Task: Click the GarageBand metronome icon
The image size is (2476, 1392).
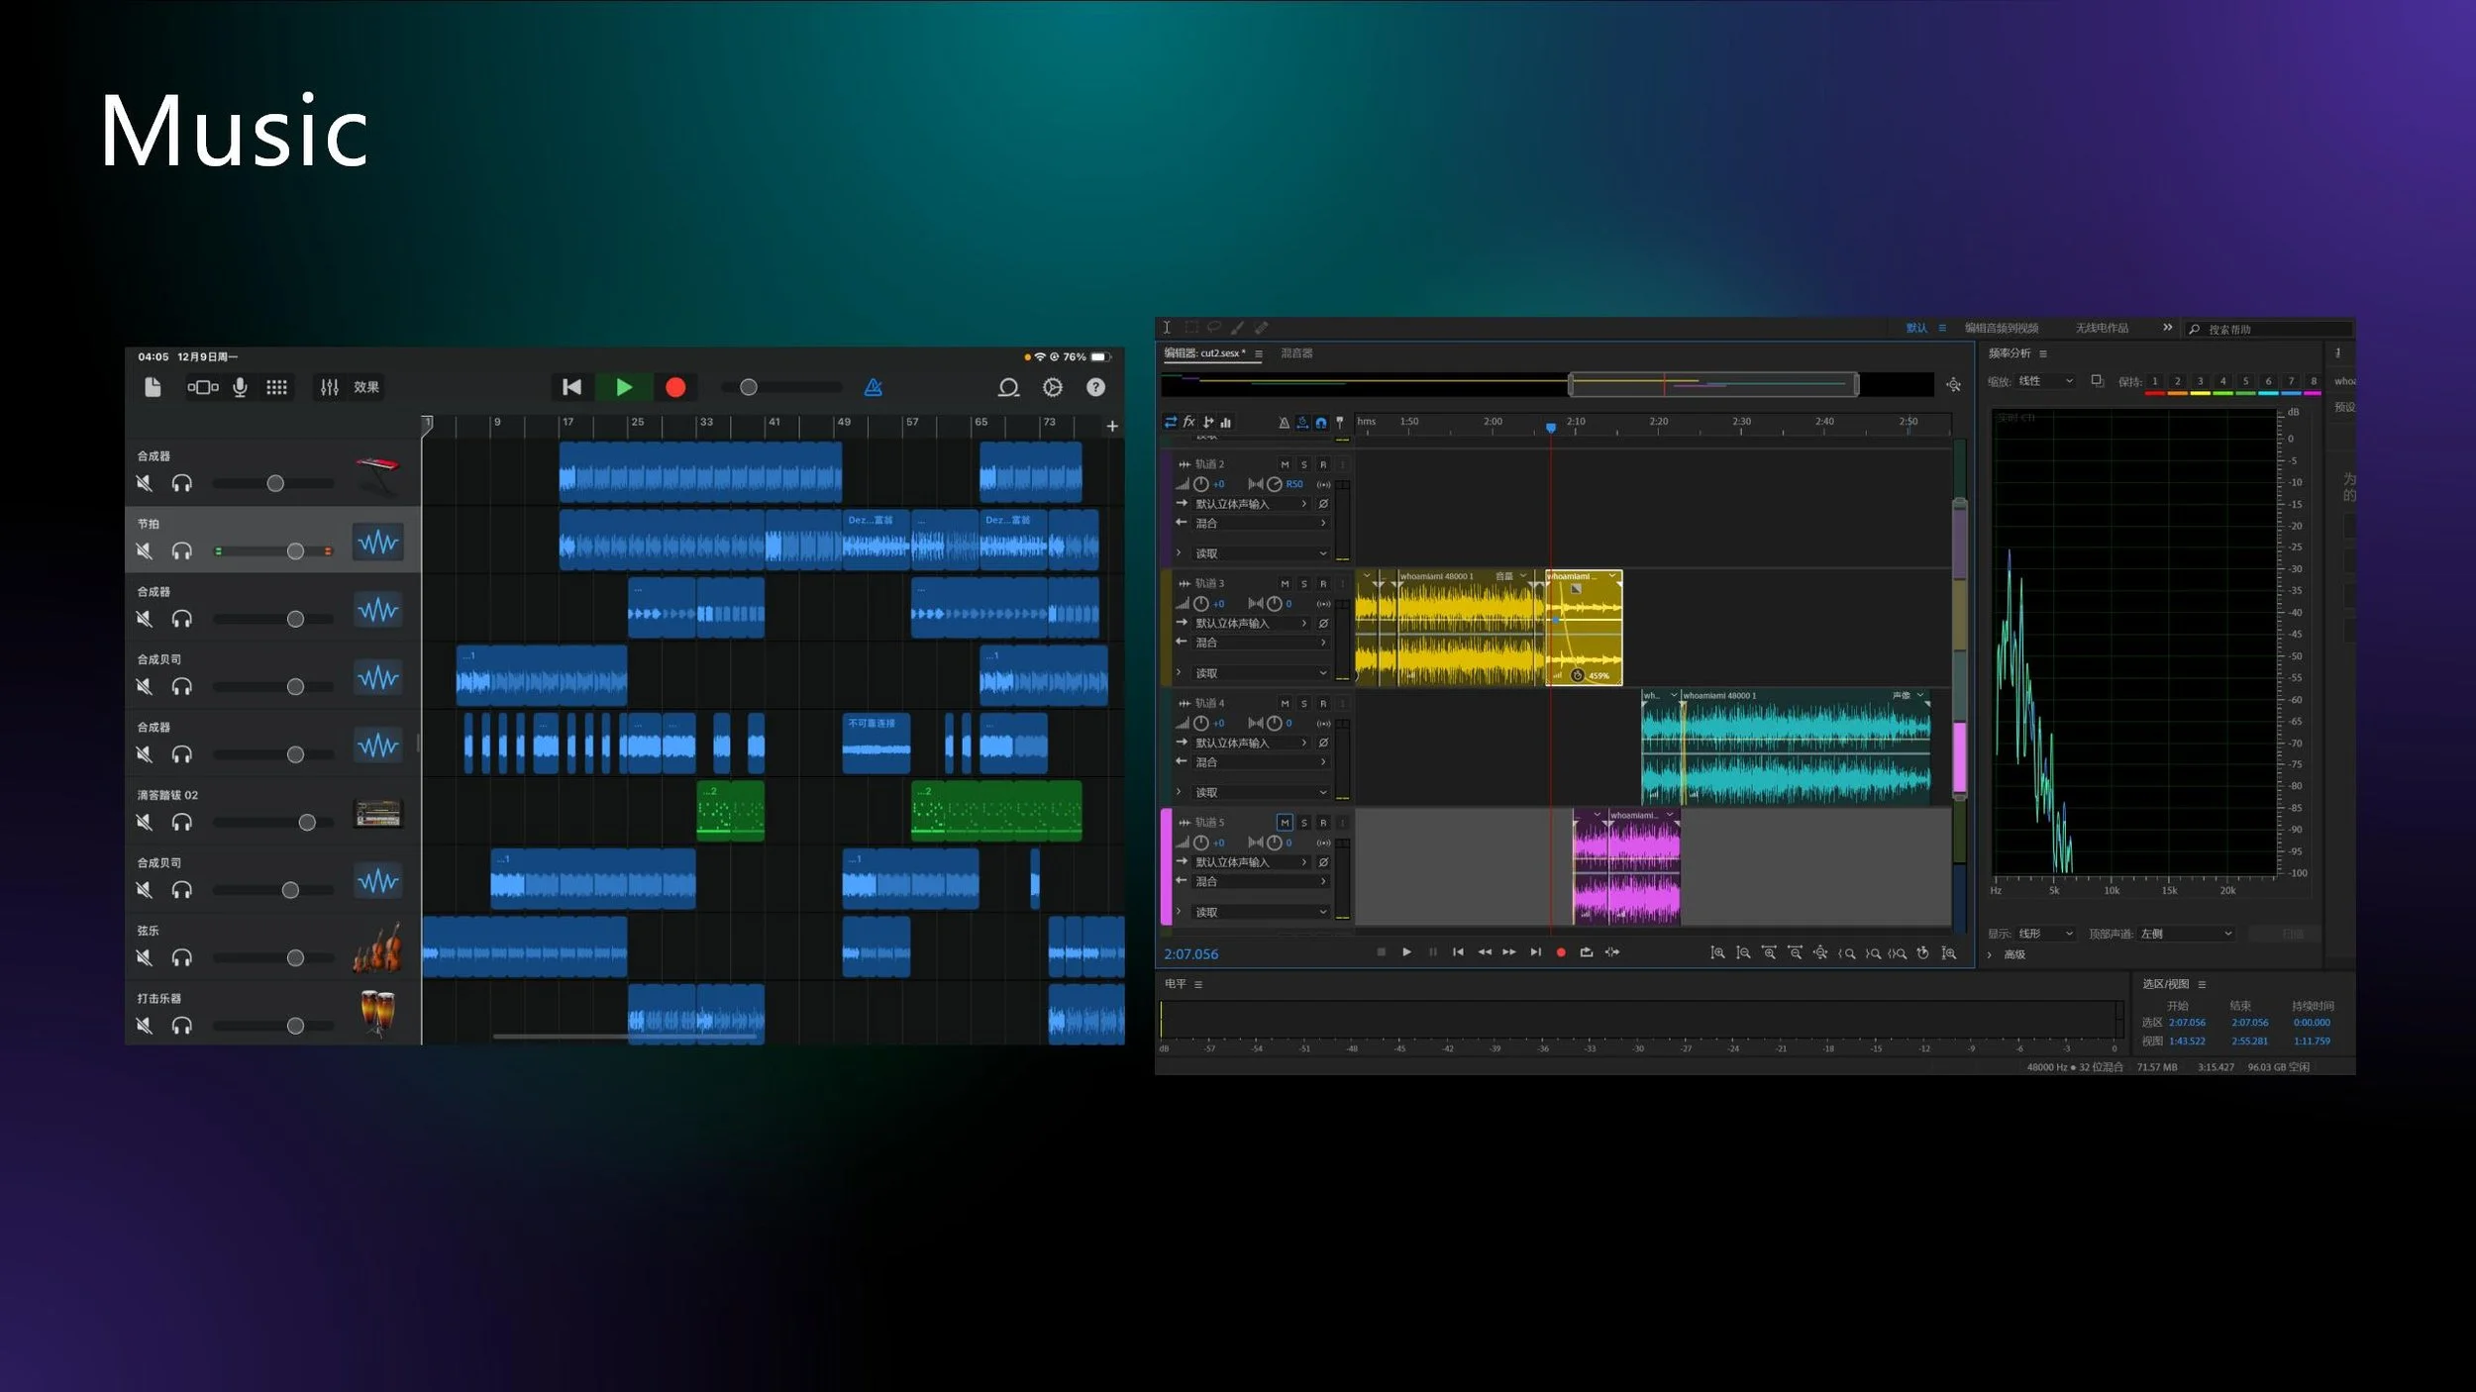Action: [873, 387]
